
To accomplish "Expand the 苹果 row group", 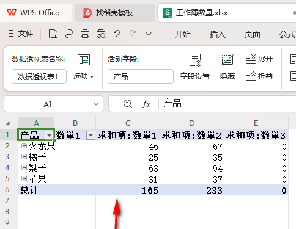I will [24, 179].
